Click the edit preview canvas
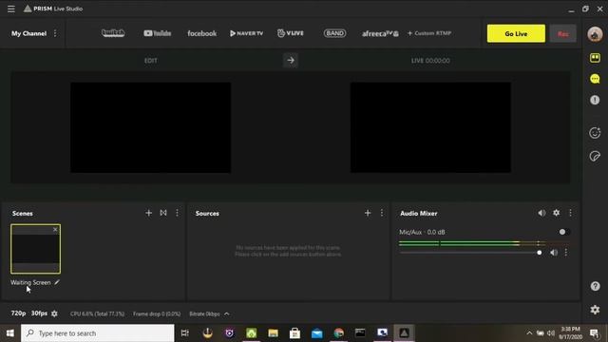The image size is (608, 342). point(150,127)
